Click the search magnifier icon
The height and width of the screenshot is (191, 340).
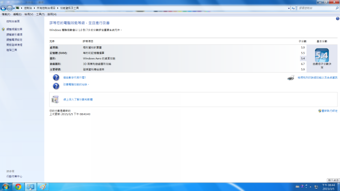coord(337,8)
